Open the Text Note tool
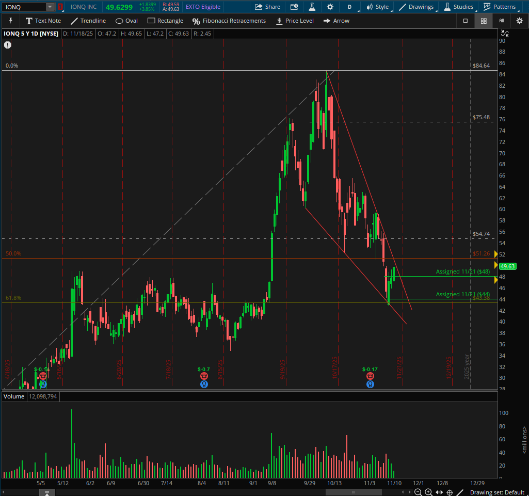This screenshot has width=529, height=496. click(x=44, y=21)
